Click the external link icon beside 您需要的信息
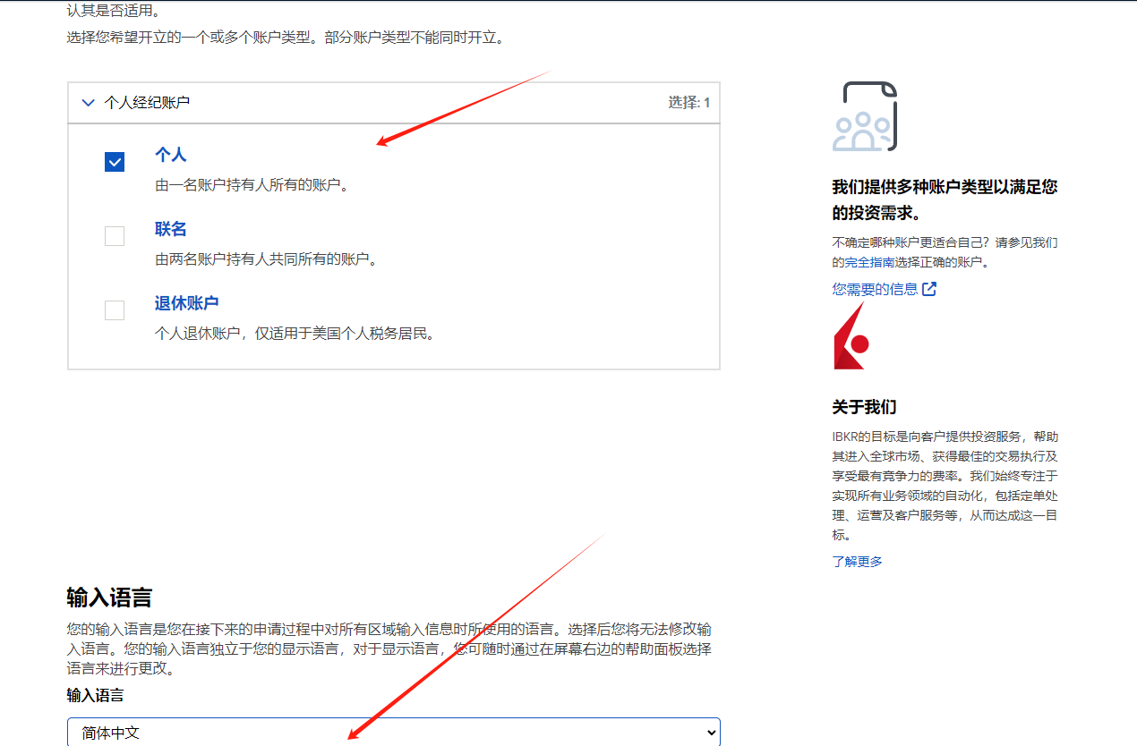This screenshot has width=1137, height=746. 931,288
